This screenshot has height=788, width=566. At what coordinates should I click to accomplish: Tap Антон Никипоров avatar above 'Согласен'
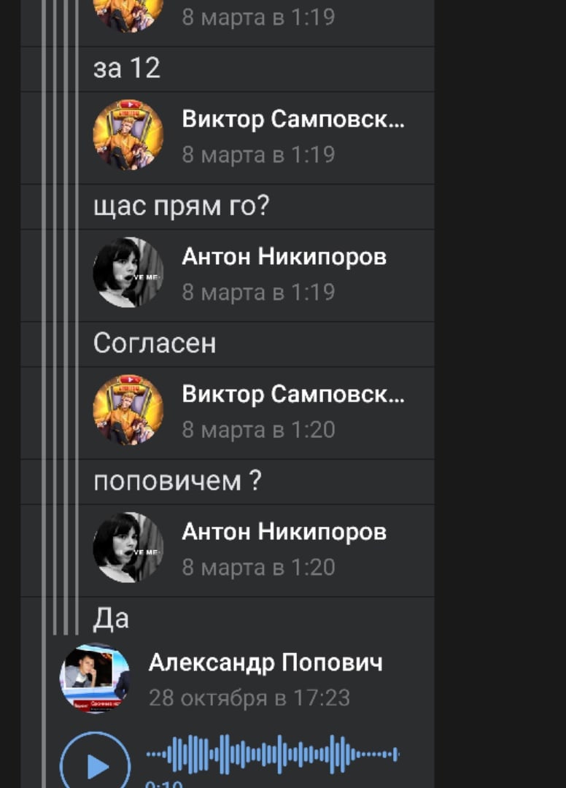128,272
